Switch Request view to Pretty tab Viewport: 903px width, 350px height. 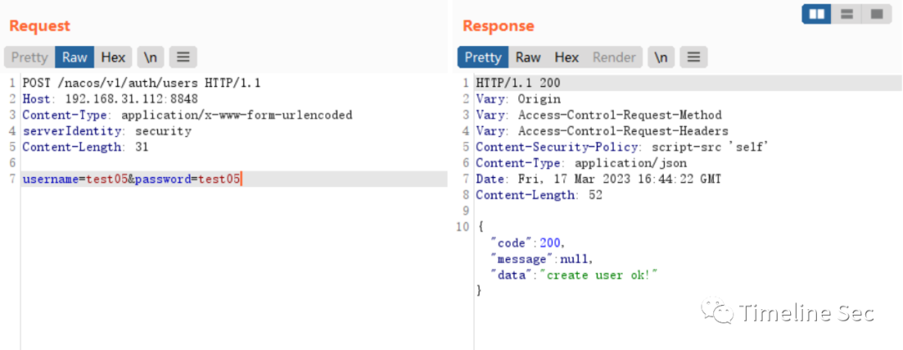pos(29,57)
